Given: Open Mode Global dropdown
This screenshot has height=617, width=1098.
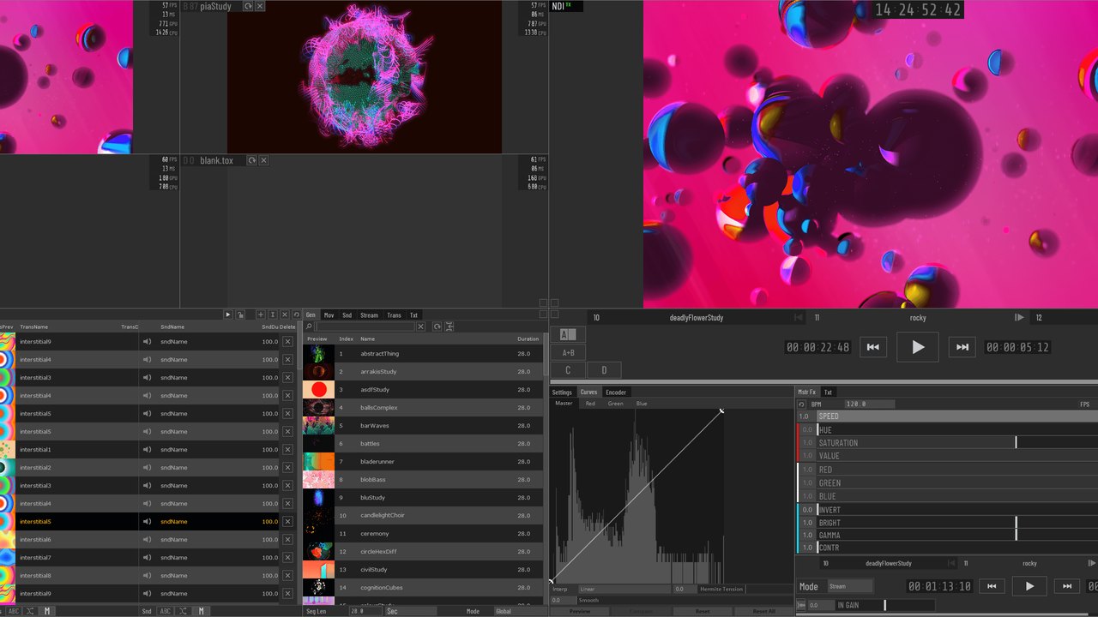Looking at the screenshot, I should [x=519, y=611].
